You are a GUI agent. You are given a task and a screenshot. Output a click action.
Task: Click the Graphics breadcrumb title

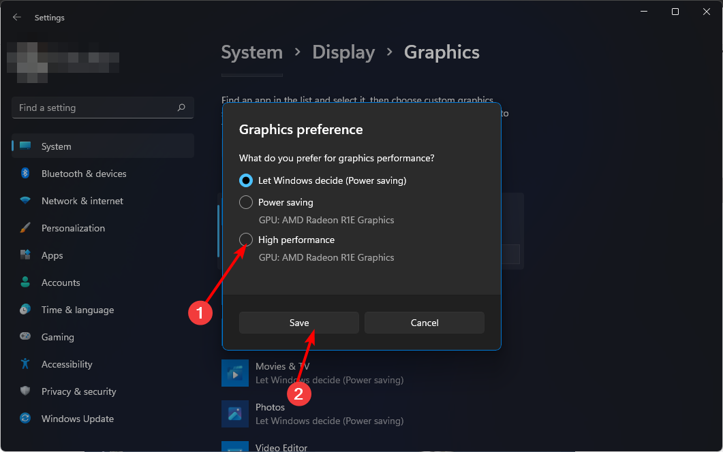pyautogui.click(x=442, y=52)
